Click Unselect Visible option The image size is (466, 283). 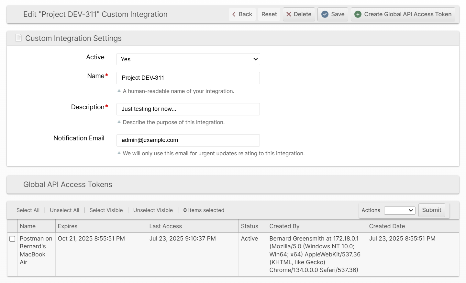(153, 210)
